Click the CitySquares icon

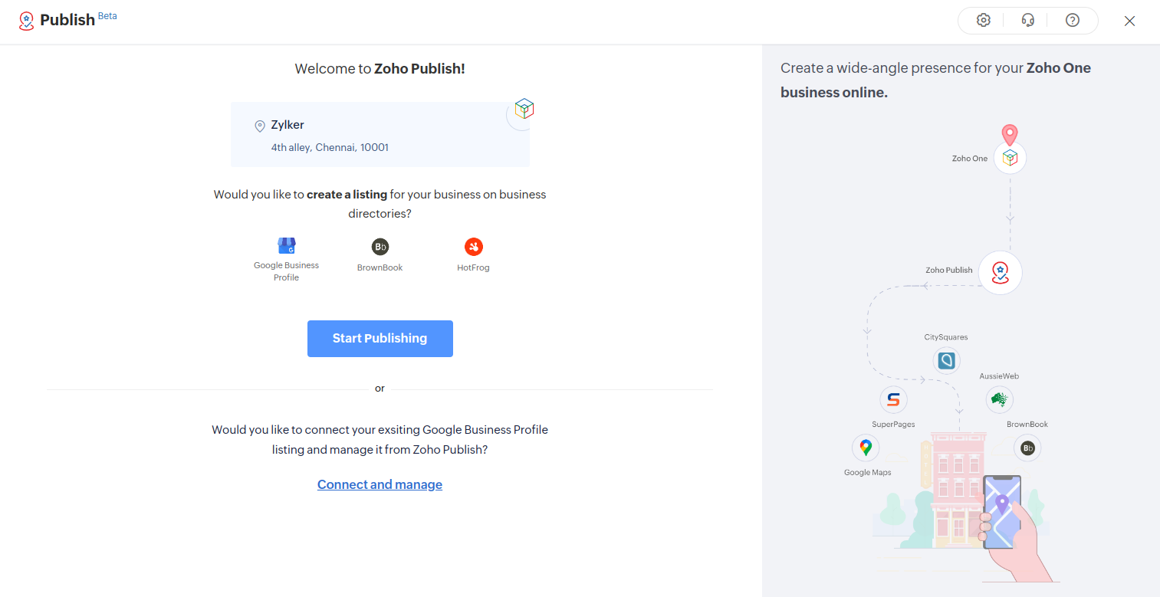(947, 360)
